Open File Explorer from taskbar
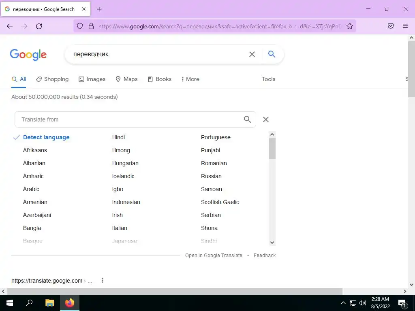This screenshot has width=415, height=311. pos(49,303)
